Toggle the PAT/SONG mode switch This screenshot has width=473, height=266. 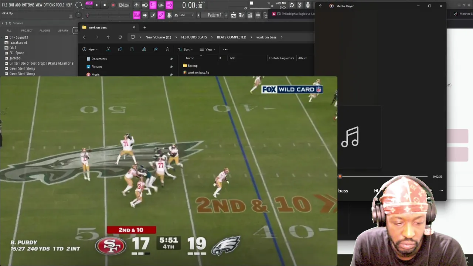[x=89, y=5]
